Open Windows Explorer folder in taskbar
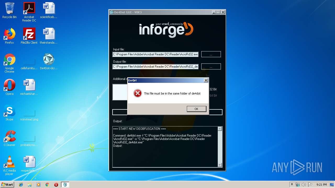This screenshot has width=335, height=188. [30, 185]
